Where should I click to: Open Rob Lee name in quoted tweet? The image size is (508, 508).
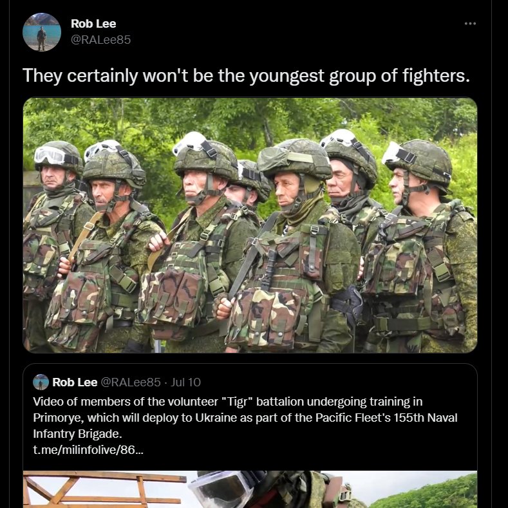[75, 382]
